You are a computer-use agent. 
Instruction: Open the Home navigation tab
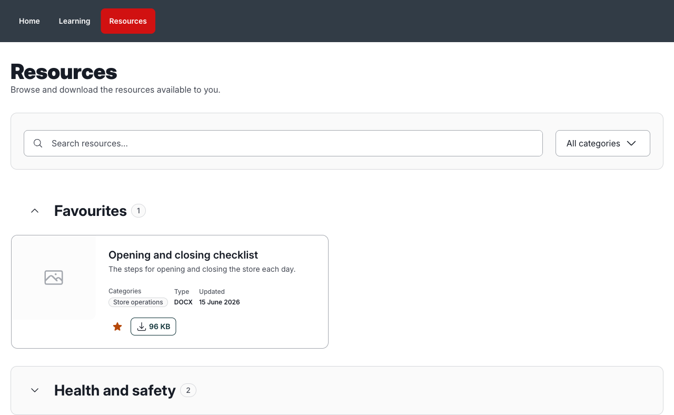pyautogui.click(x=29, y=21)
